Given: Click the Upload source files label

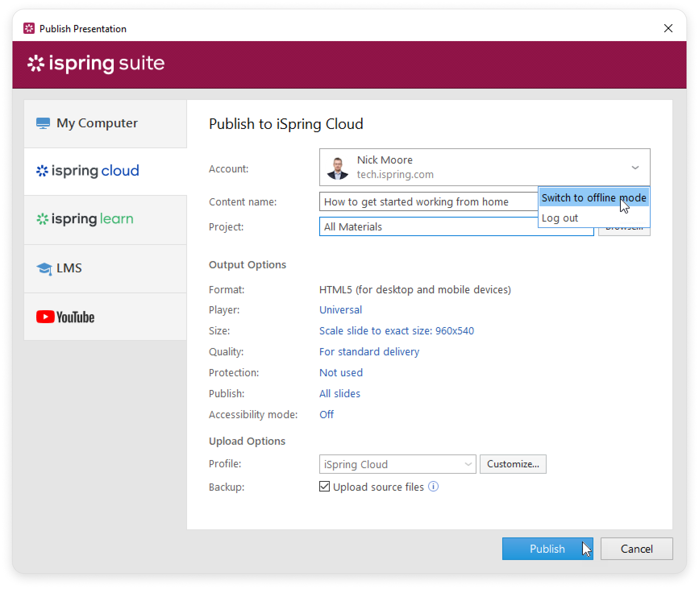Looking at the screenshot, I should (x=379, y=487).
